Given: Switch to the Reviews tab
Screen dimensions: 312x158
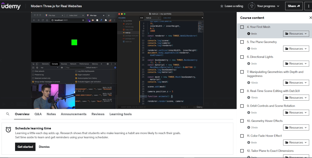Looking at the screenshot, I should [98, 114].
